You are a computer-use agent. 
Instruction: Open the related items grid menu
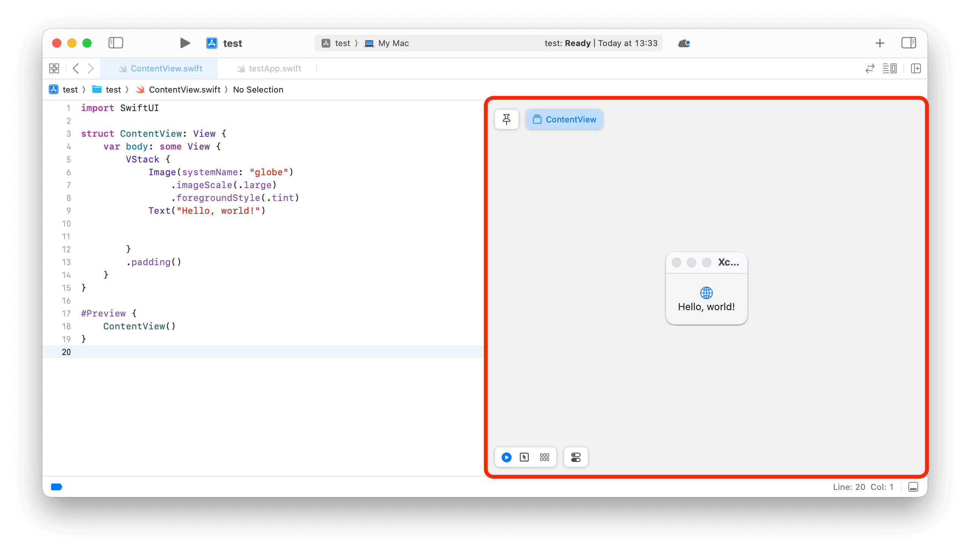[54, 68]
